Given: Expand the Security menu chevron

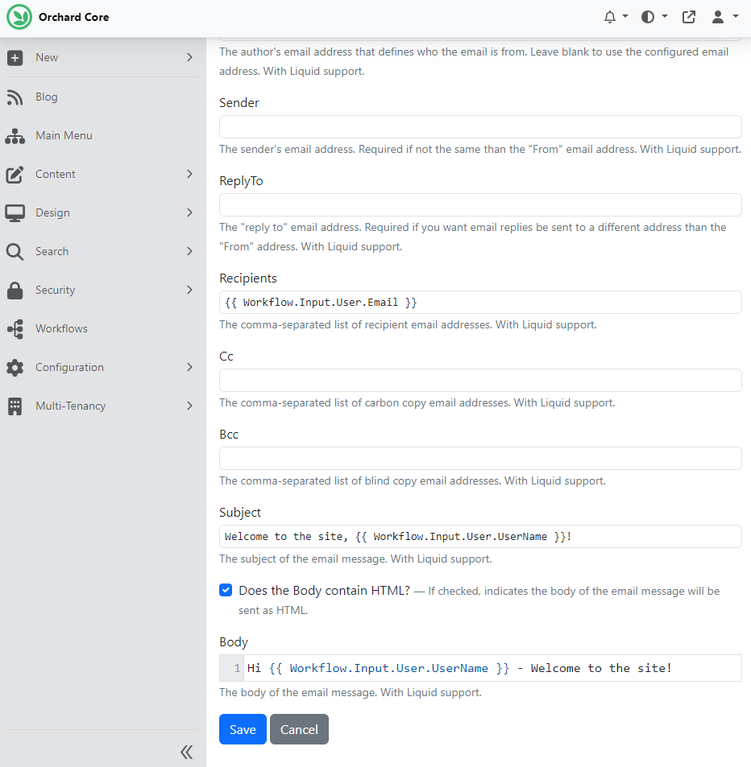Looking at the screenshot, I should (x=189, y=290).
